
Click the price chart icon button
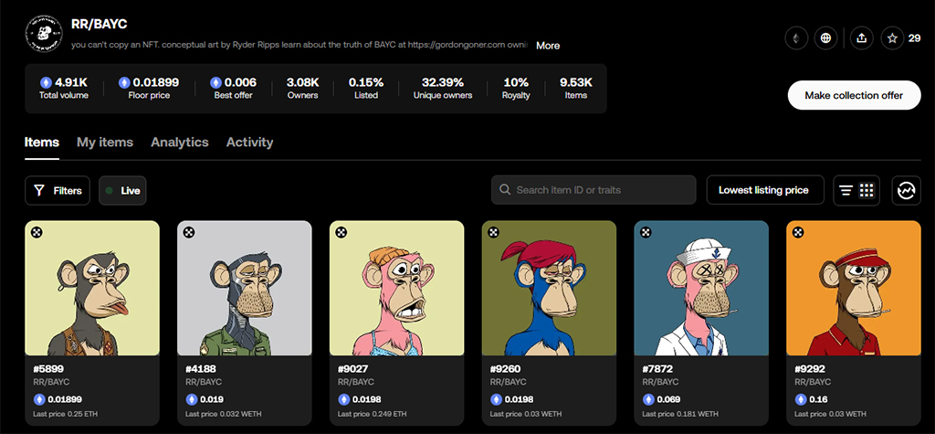coord(906,190)
